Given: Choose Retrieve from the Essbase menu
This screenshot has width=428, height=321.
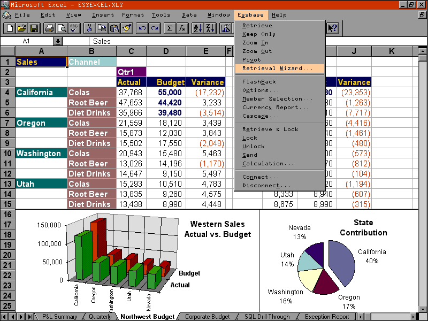Looking at the screenshot, I should [280, 26].
